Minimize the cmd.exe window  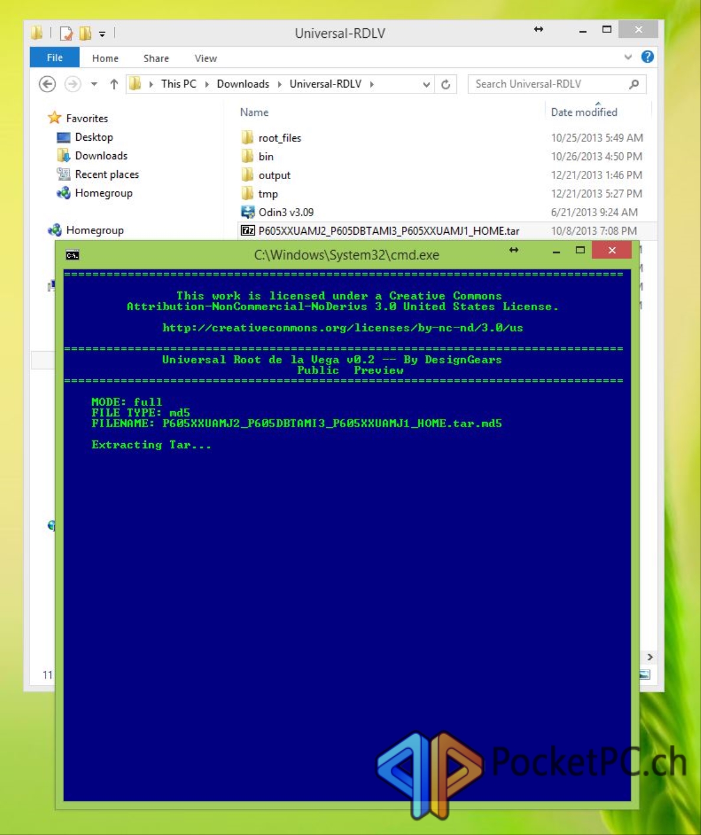pos(556,251)
